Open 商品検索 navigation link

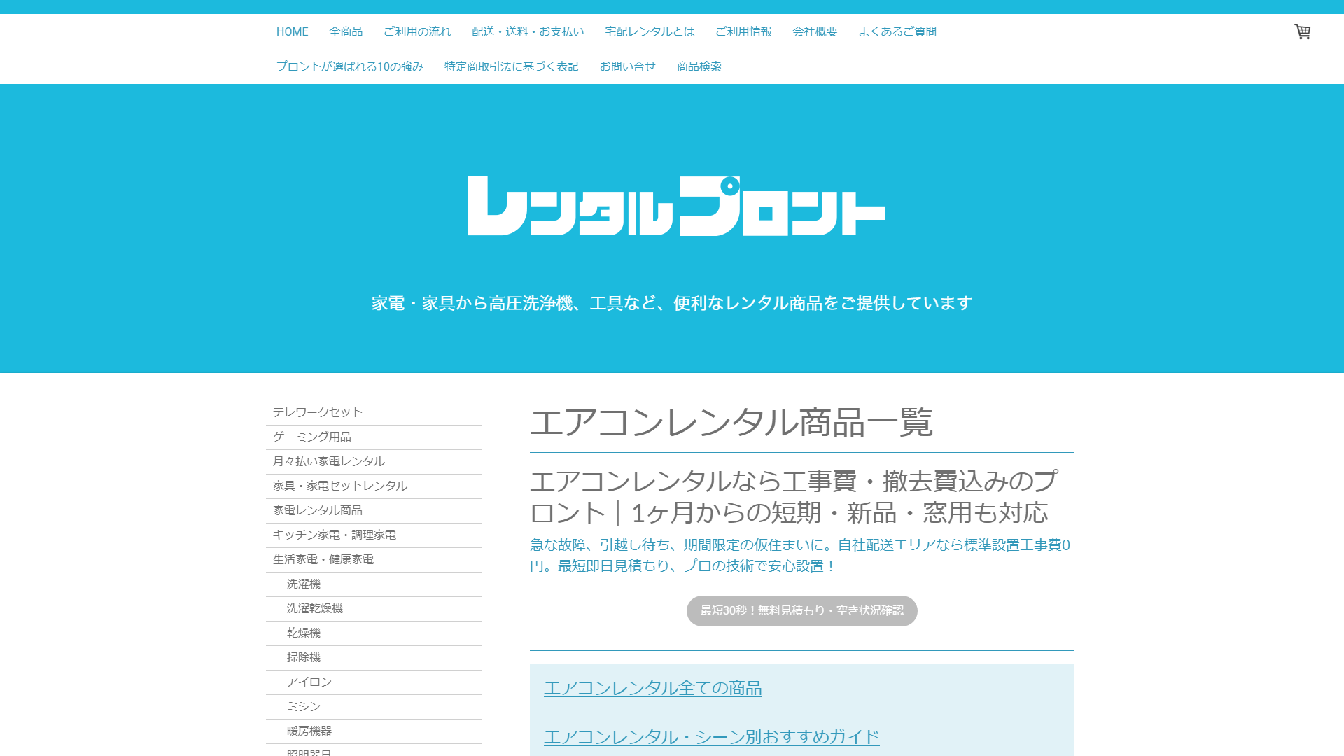pos(699,66)
